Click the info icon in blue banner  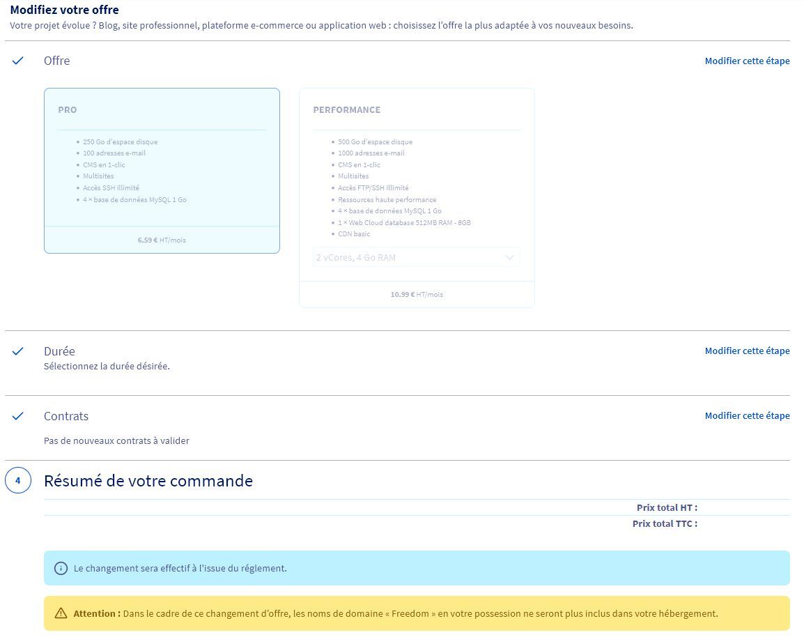61,568
